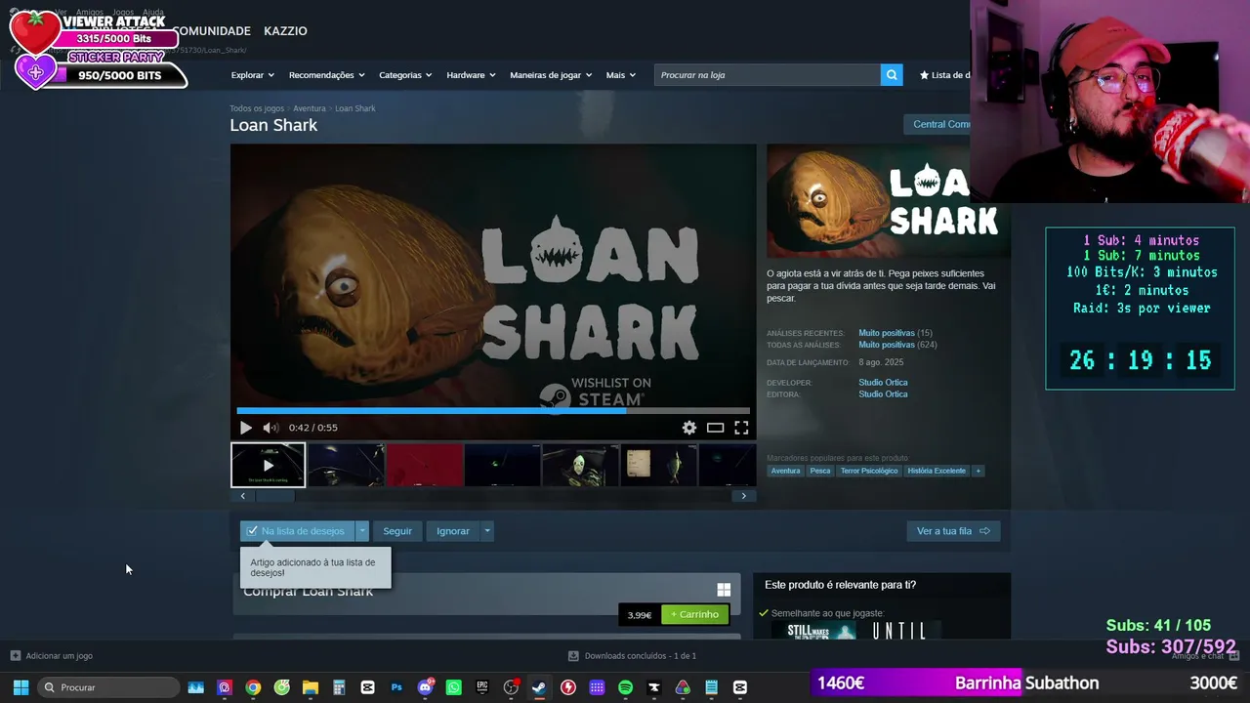
Task: Select the red screenshot thumbnail
Action: coord(425,465)
